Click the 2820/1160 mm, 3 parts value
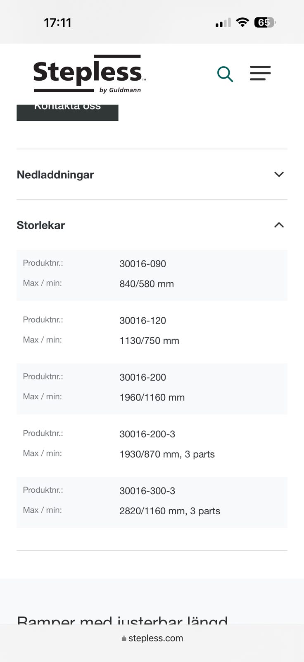The height and width of the screenshot is (662, 304). (169, 511)
